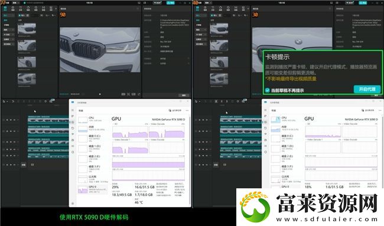Toggle visibility of first track in right editor
This screenshot has height=226, width=384.
[x=203, y=120]
